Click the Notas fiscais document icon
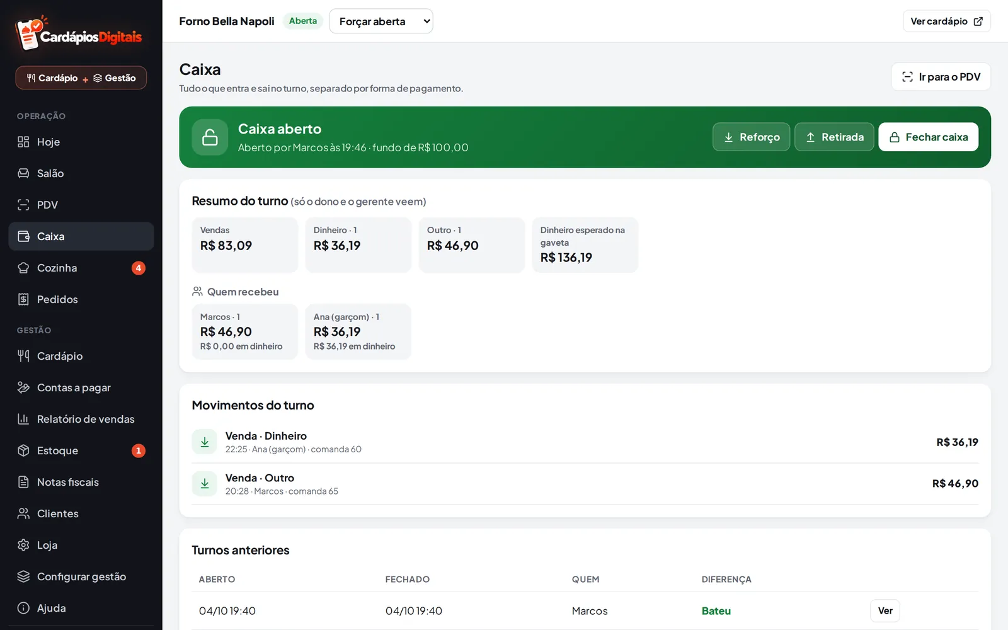Viewport: 1008px width, 630px height. pyautogui.click(x=23, y=482)
